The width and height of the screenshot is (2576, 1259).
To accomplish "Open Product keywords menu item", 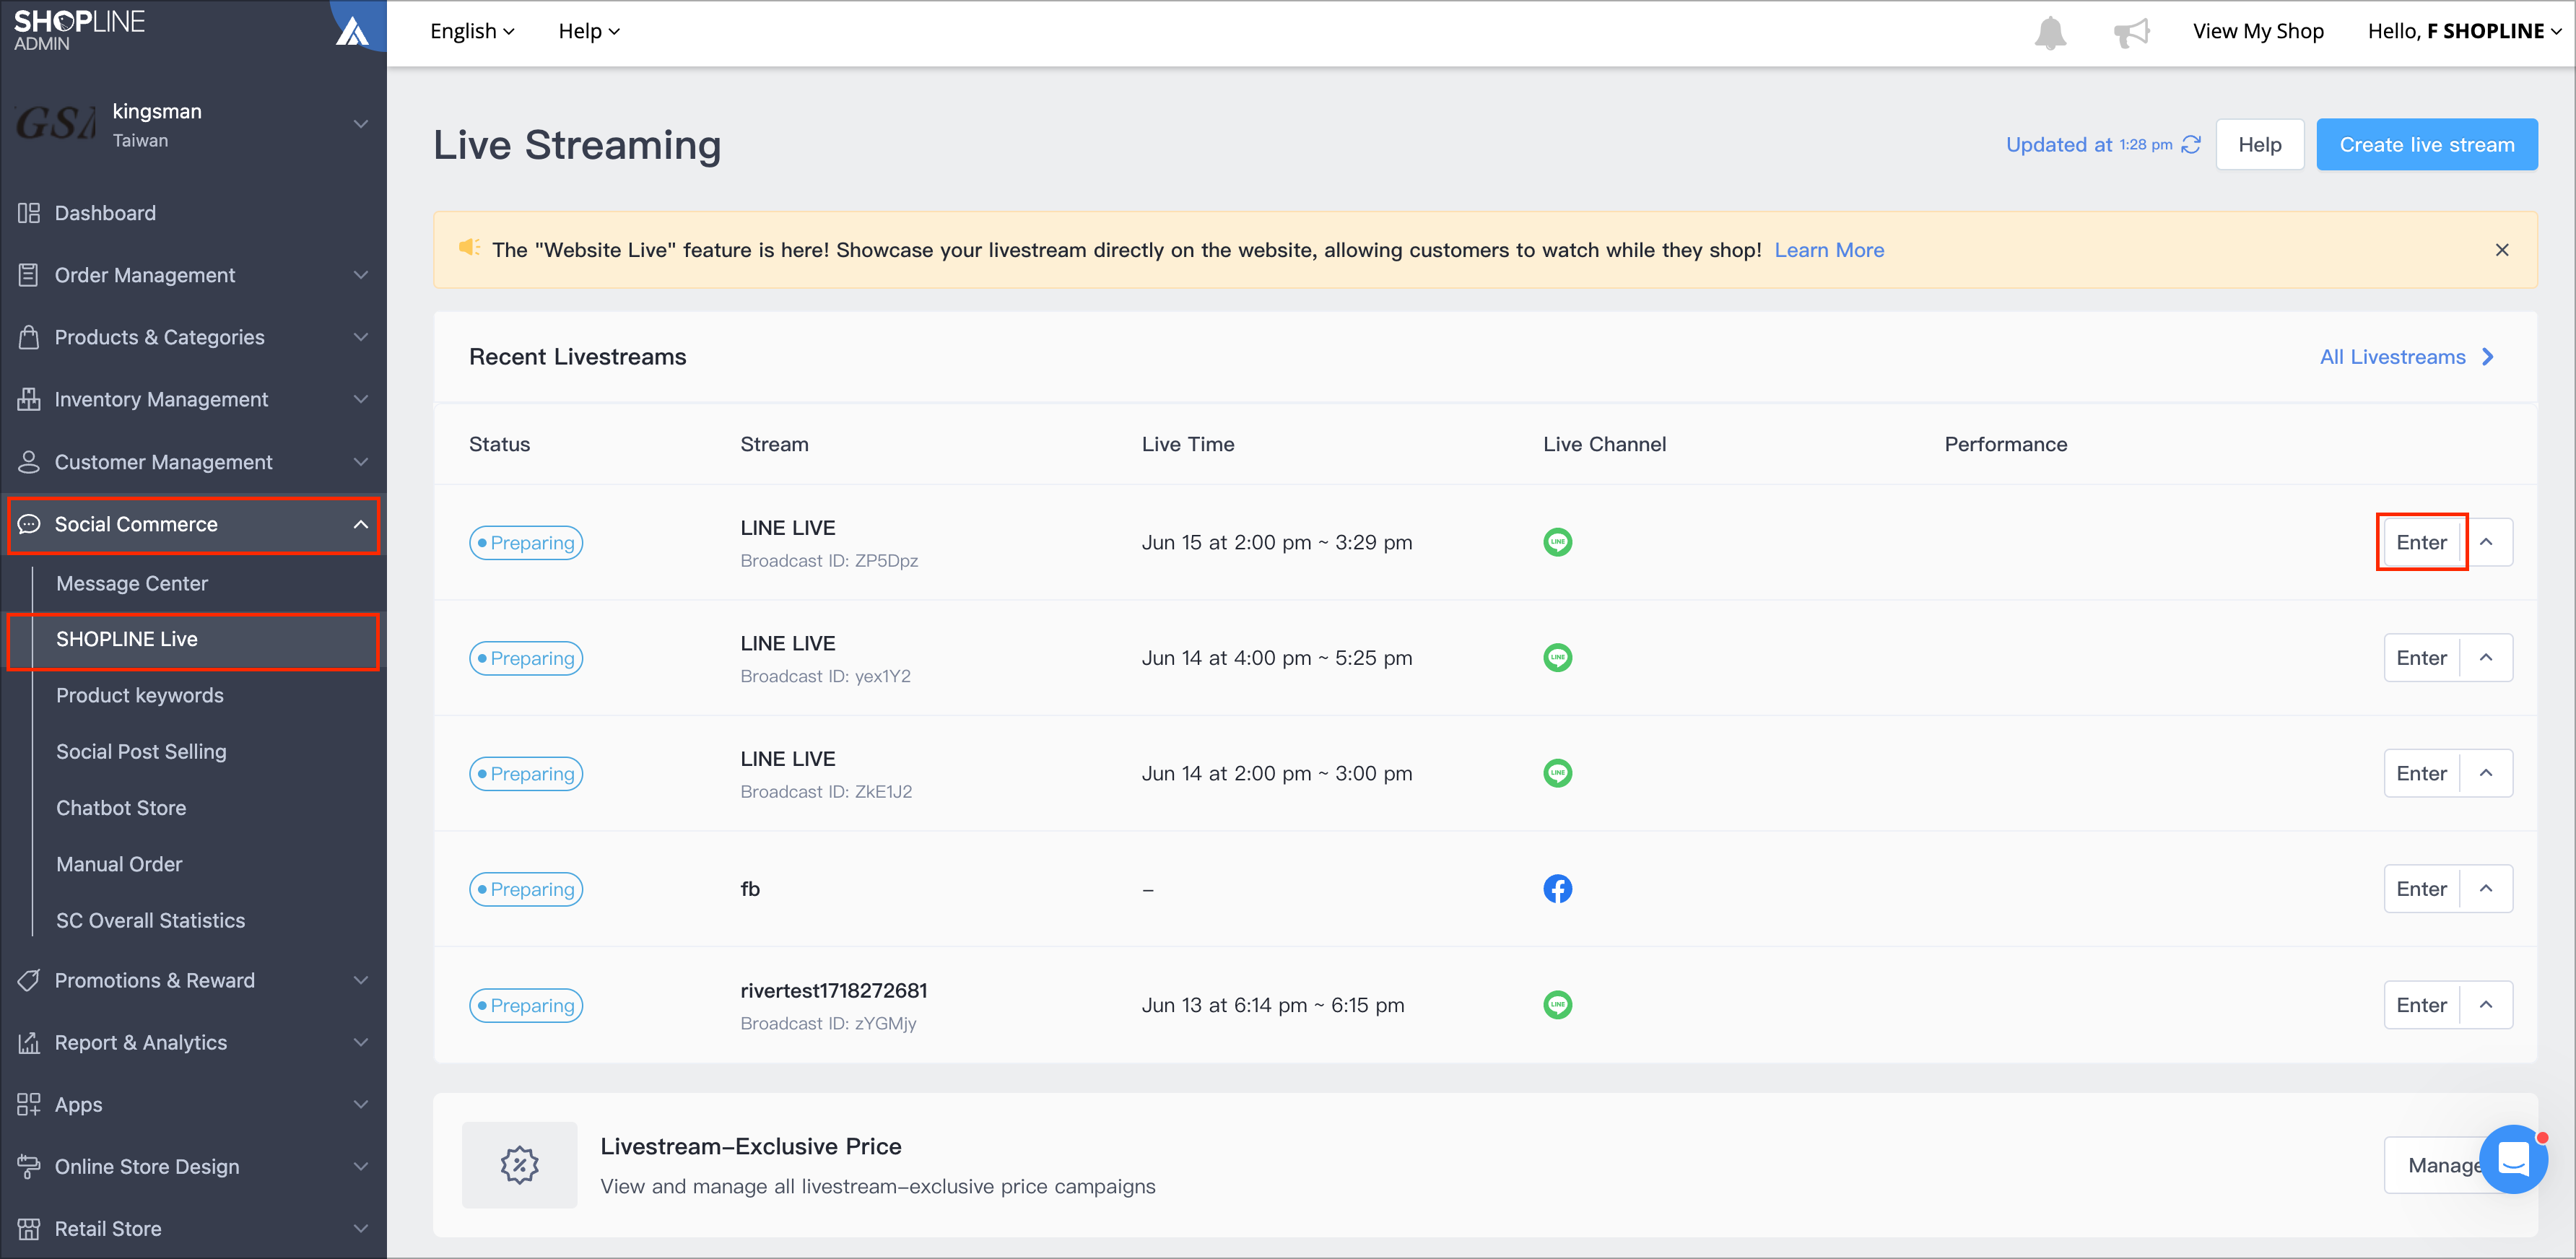I will pos(140,696).
